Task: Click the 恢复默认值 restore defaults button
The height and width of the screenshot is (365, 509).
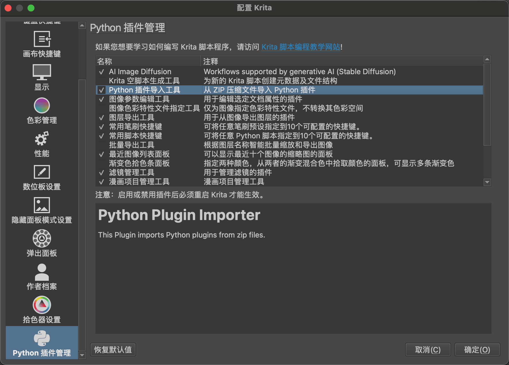Action: tap(113, 350)
